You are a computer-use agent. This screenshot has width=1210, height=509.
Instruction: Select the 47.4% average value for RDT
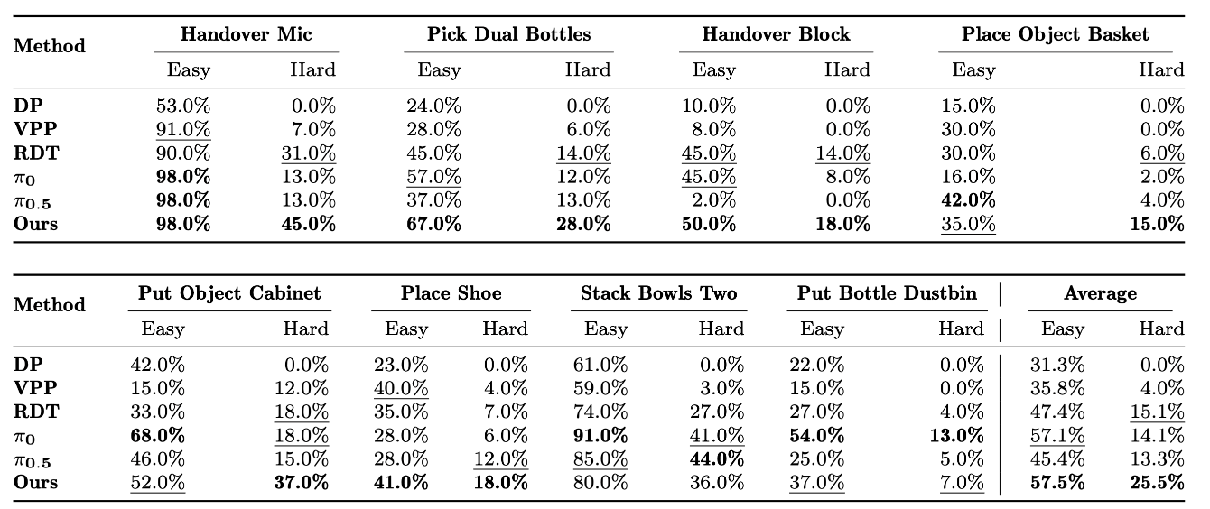point(1057,412)
